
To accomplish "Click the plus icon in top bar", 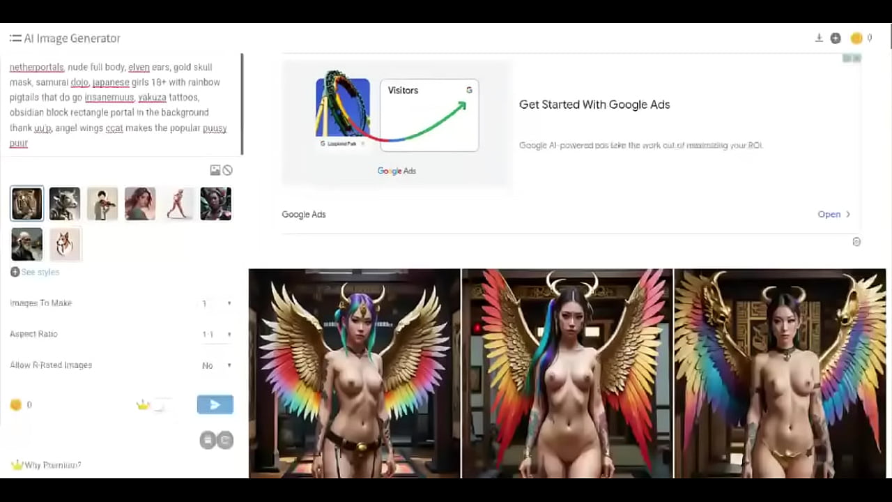I will 836,38.
